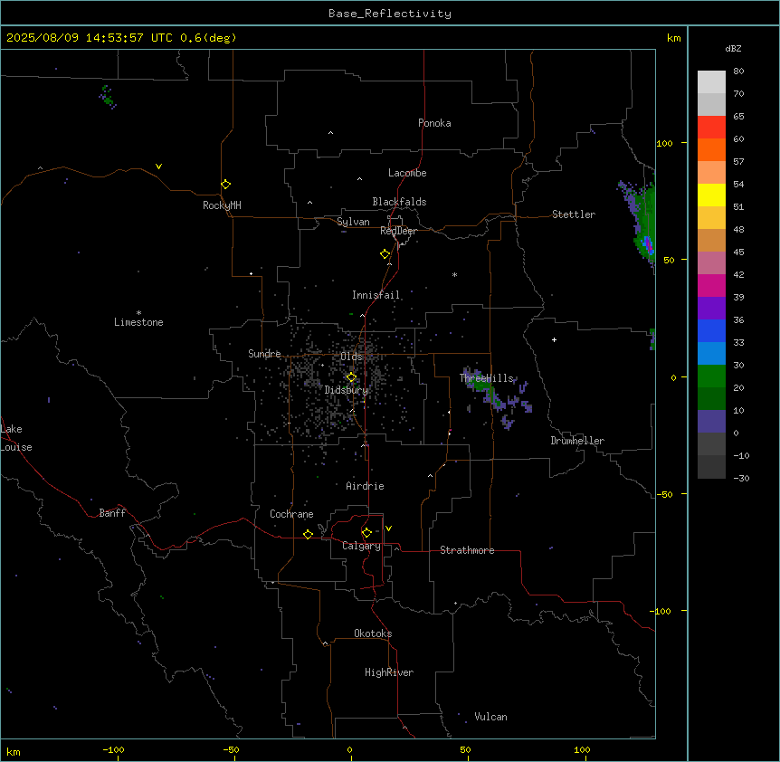Select the Lacombe label
This screenshot has width=780, height=762.
pyautogui.click(x=407, y=173)
